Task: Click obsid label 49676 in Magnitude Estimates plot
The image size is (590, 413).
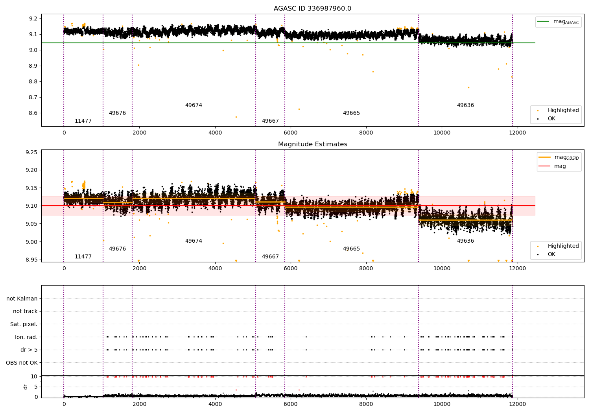Action: (x=117, y=249)
